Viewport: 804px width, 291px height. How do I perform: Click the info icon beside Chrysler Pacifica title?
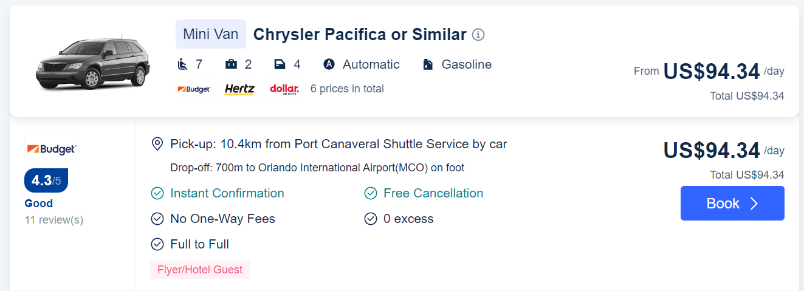pyautogui.click(x=478, y=35)
